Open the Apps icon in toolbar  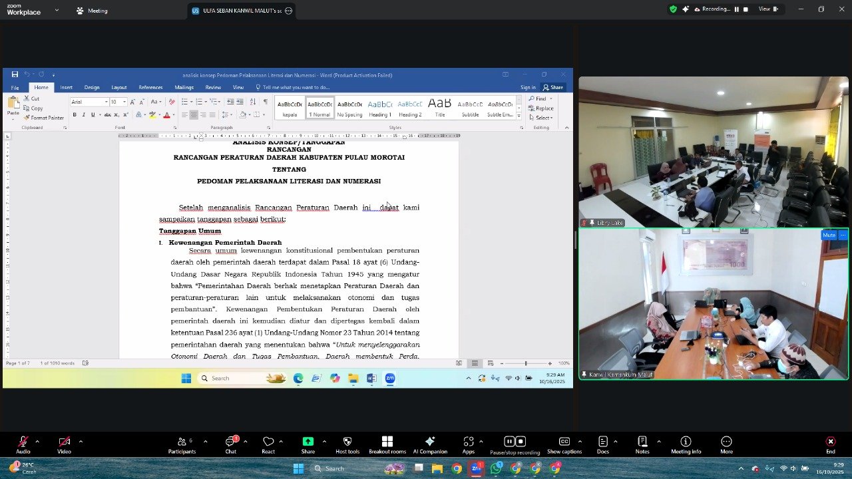point(469,444)
